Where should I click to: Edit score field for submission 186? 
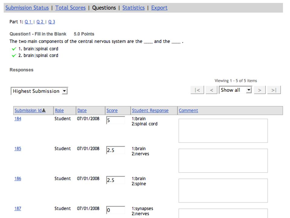pos(116,180)
